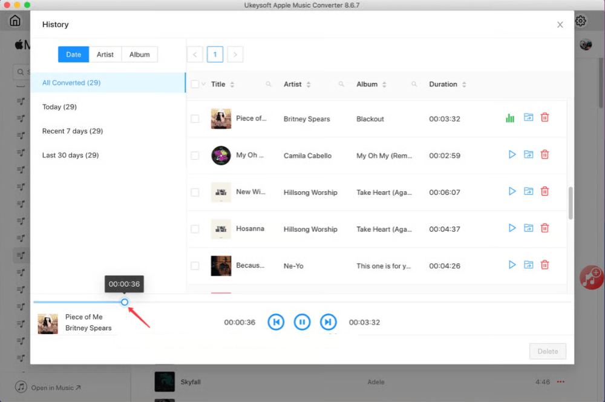Click the selected playlist icon in the main window sidebar
605x402 pixels.
coord(21,255)
